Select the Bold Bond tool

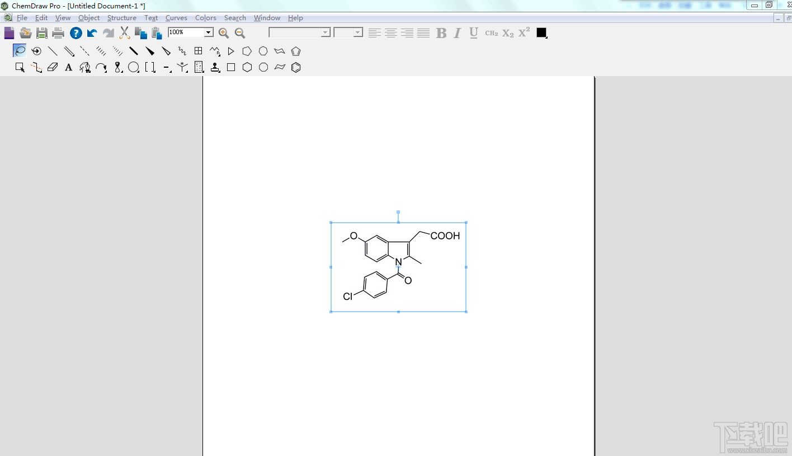pos(134,51)
